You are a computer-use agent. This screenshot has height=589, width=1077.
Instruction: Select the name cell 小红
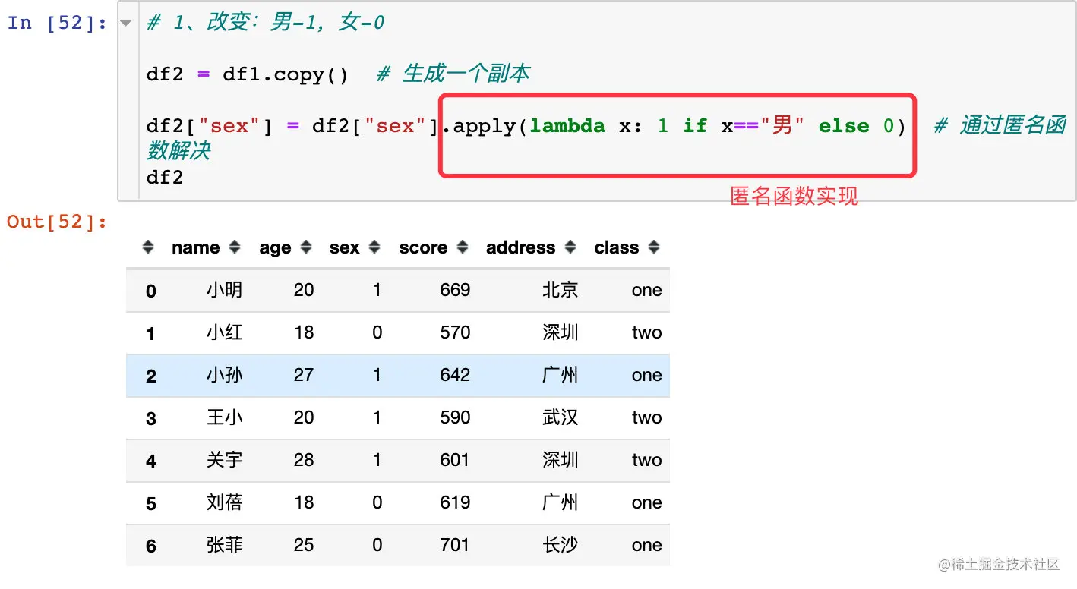point(224,332)
